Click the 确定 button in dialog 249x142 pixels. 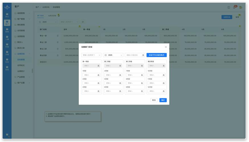pyautogui.click(x=163, y=100)
